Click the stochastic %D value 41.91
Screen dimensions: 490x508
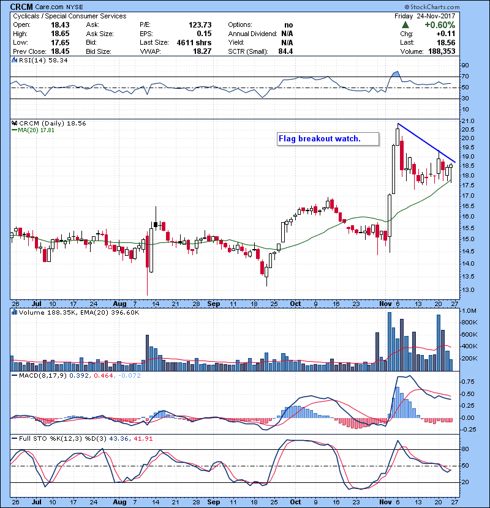pyautogui.click(x=143, y=439)
